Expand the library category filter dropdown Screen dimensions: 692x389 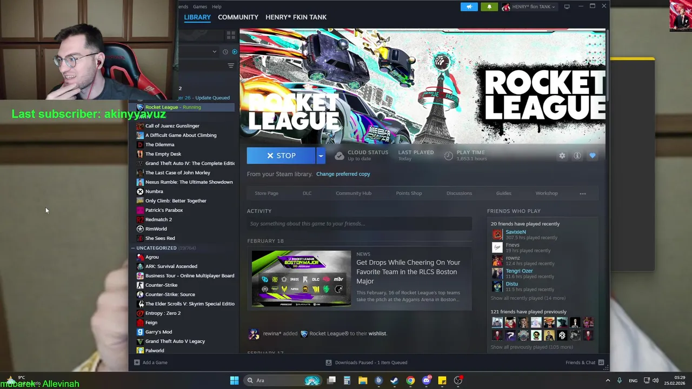click(214, 52)
